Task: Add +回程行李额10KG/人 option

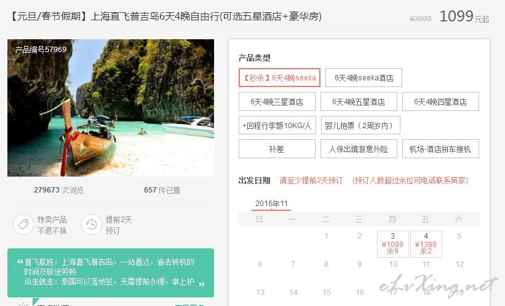Action: click(x=277, y=125)
